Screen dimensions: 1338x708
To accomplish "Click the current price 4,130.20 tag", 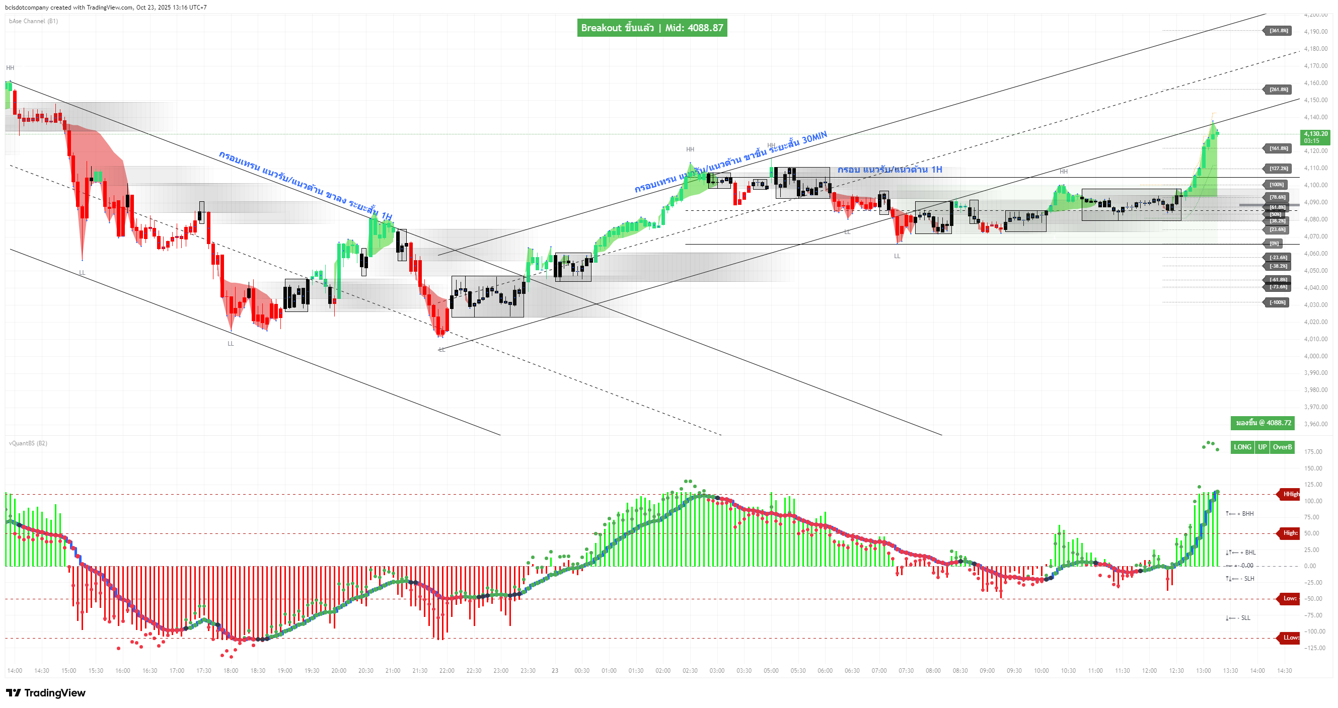I will pos(1315,137).
